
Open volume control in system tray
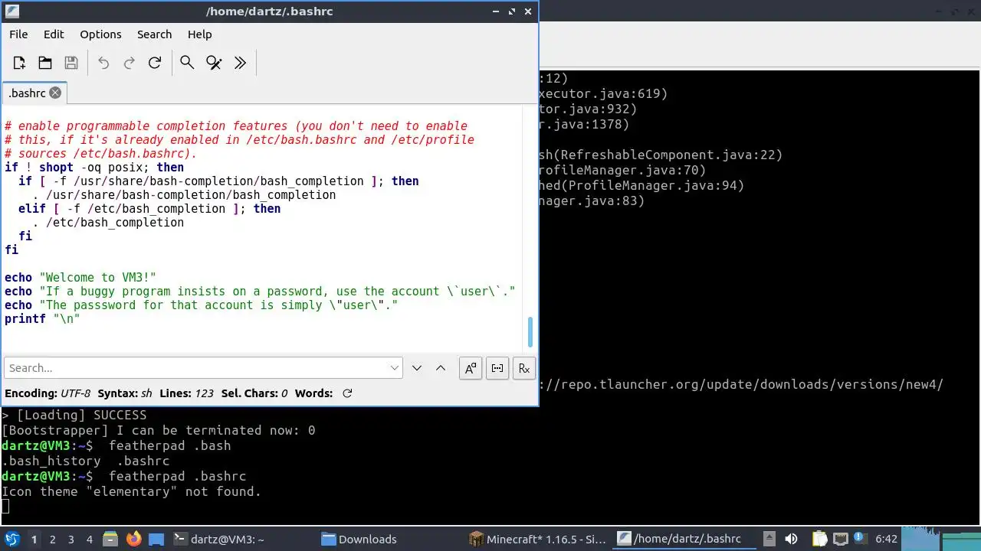point(792,540)
